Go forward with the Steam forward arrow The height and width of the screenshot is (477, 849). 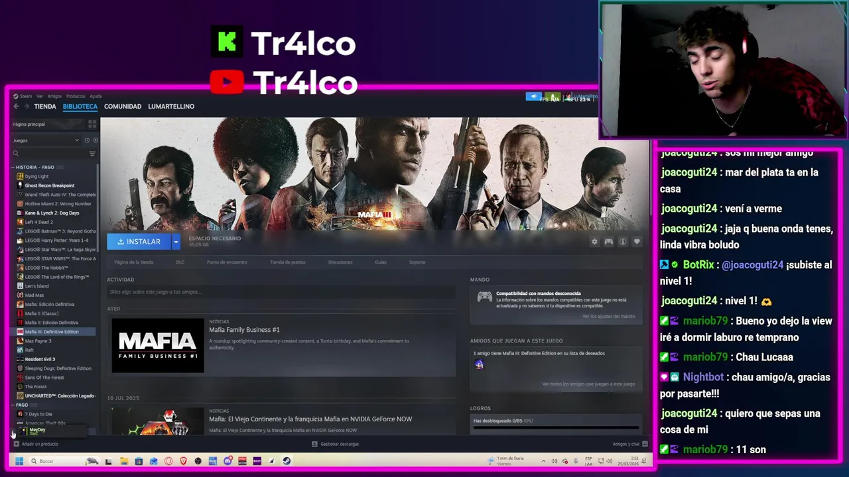pos(27,106)
